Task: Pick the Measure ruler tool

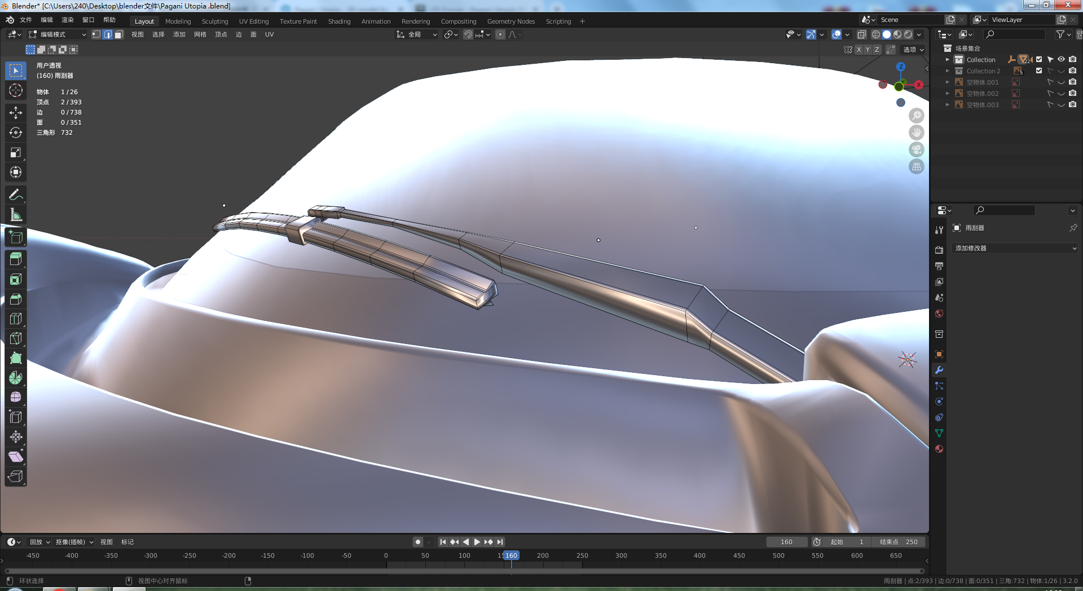Action: (16, 215)
